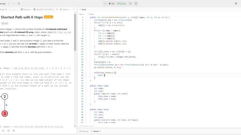Go to the previous problem arrow
Viewport: 241px width, 135px height.
[9, 3]
